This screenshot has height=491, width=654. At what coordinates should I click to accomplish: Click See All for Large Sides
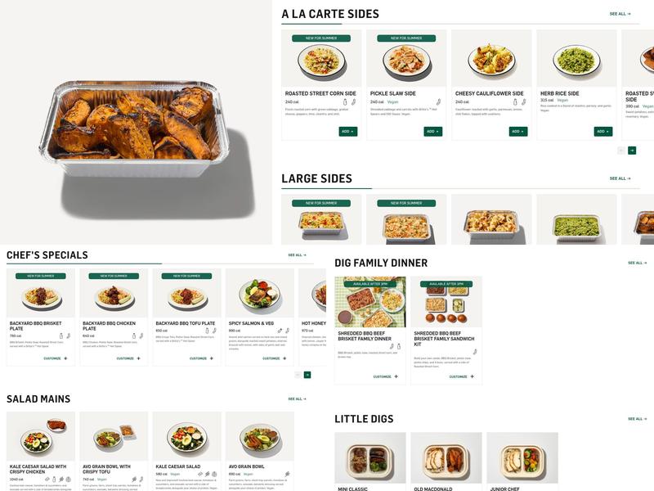[x=620, y=178]
